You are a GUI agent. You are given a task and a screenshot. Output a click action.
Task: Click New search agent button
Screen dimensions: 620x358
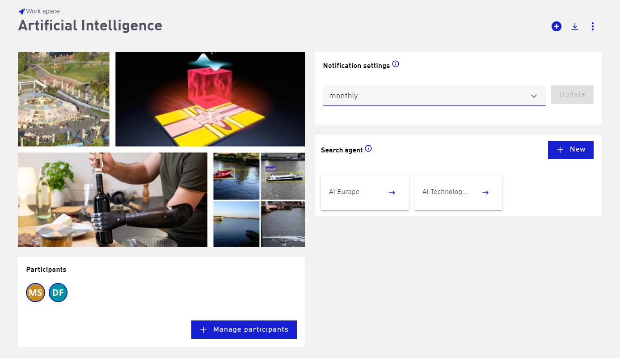tap(571, 150)
